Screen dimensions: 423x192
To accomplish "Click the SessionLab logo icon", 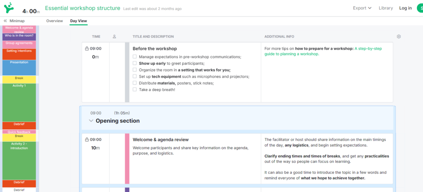I will pyautogui.click(x=8, y=7).
